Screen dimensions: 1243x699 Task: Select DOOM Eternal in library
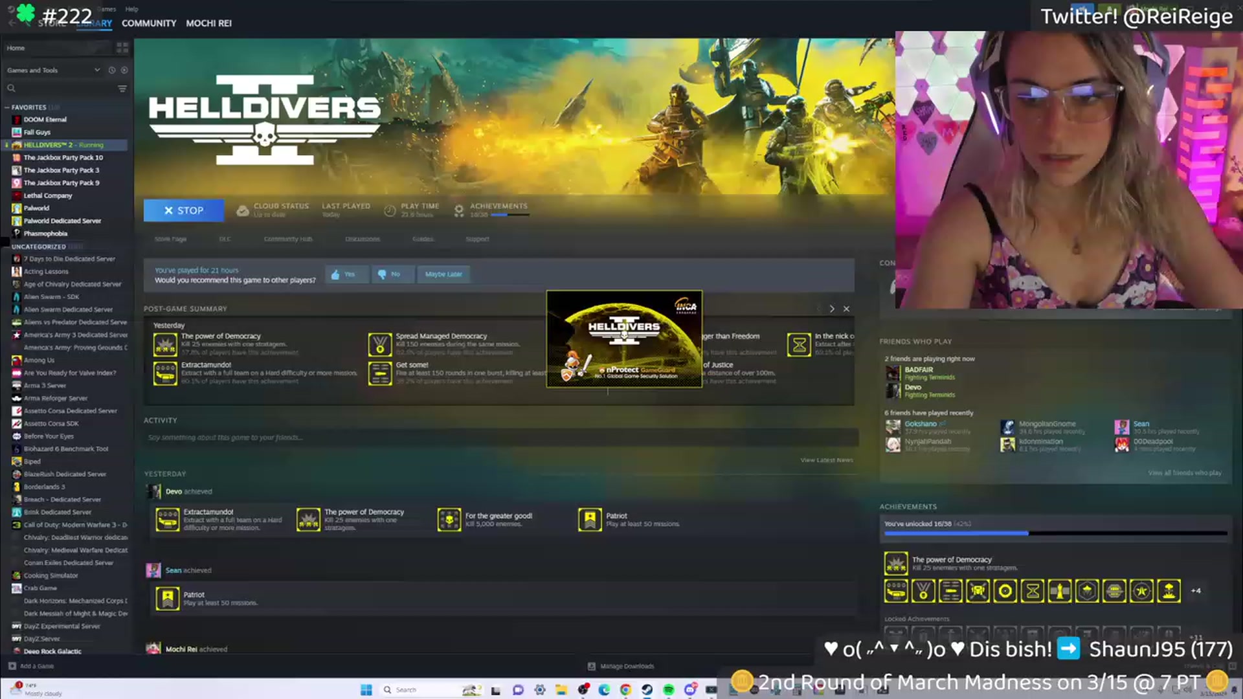pos(45,120)
